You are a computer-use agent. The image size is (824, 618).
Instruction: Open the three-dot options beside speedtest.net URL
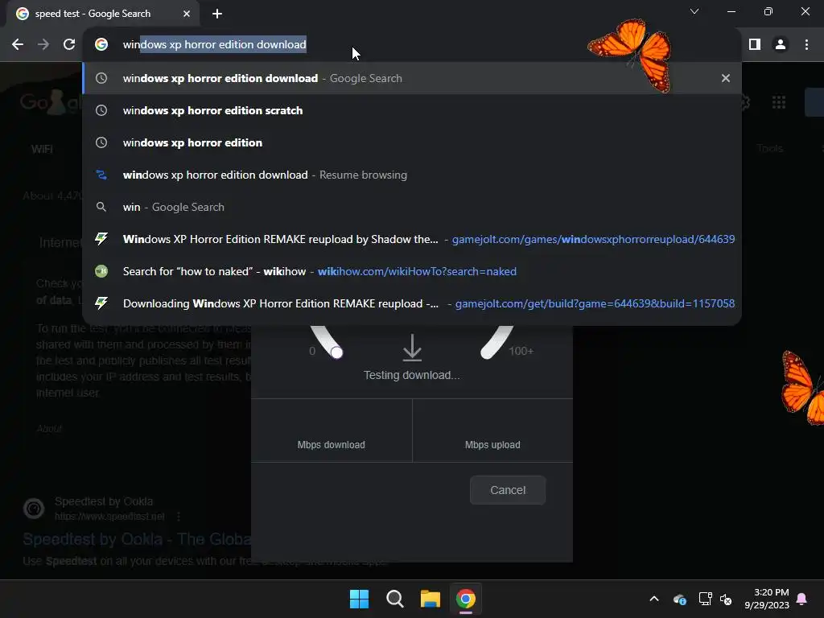(179, 517)
